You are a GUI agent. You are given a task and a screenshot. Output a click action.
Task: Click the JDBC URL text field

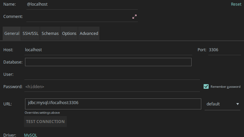point(113,104)
